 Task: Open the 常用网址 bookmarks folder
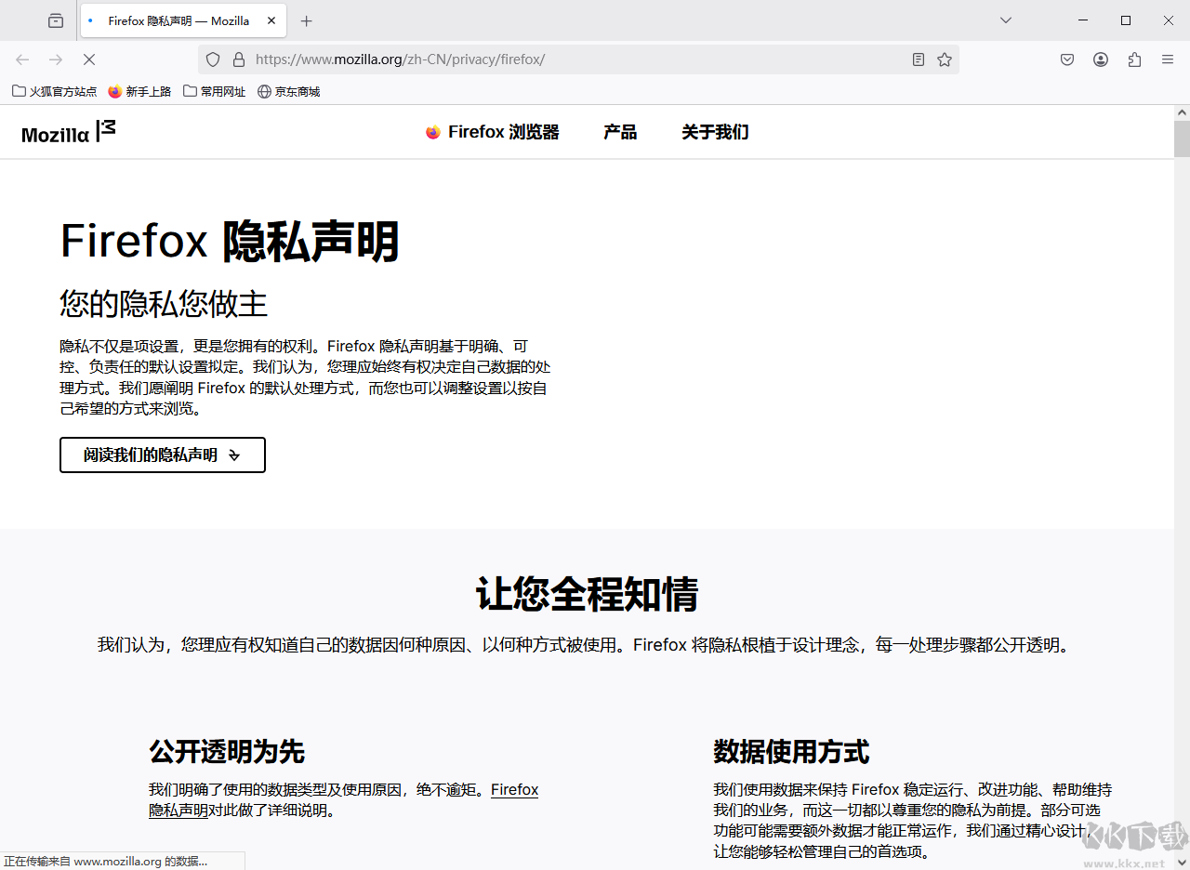(x=215, y=91)
